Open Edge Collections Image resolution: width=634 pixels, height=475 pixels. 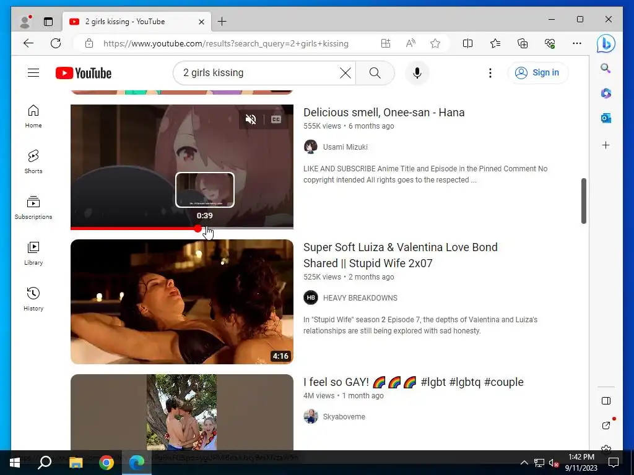[523, 44]
